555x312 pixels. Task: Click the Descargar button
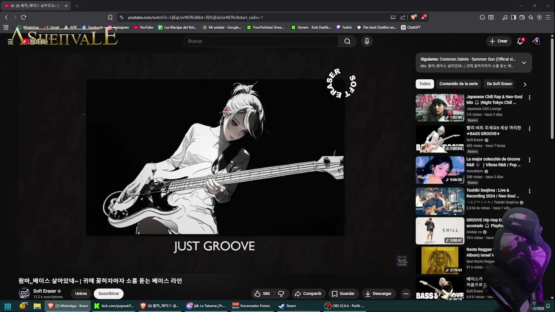click(x=378, y=293)
